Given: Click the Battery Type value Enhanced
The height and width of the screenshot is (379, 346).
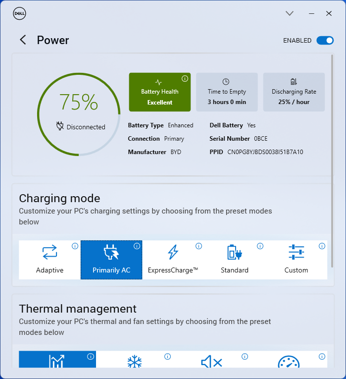Looking at the screenshot, I should [x=181, y=125].
